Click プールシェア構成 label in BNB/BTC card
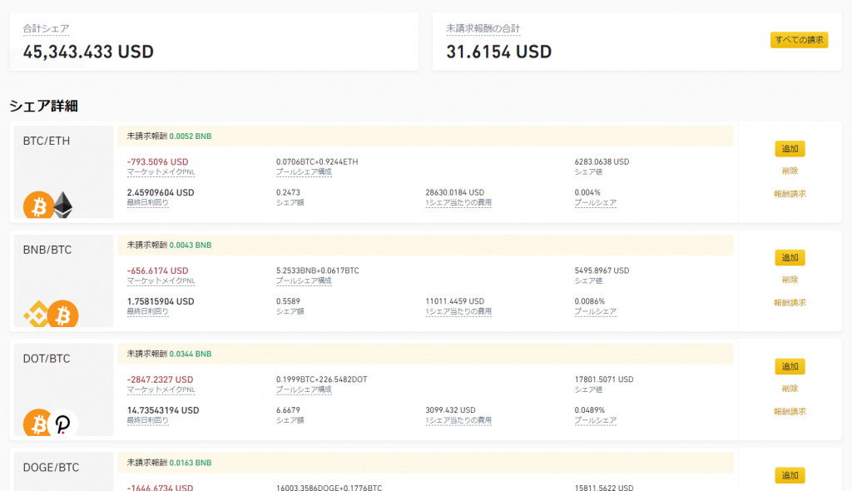852x491 pixels. [x=304, y=280]
